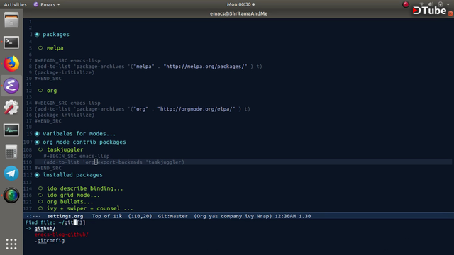Viewport: 454px width, 255px height.
Task: Open System Monitor dock icon
Action: pos(11,130)
